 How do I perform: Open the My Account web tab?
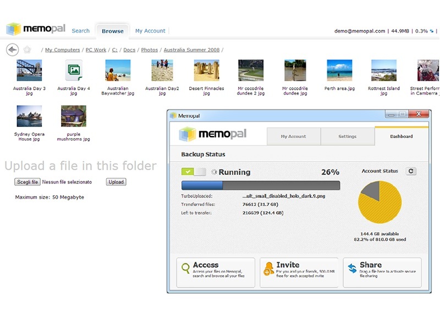(x=150, y=31)
